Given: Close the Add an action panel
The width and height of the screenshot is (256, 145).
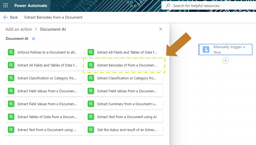Looking at the screenshot, I should point(161,29).
